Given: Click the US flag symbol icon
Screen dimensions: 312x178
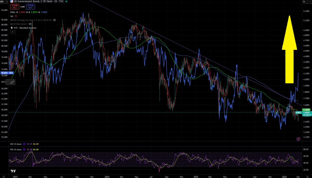Looking at the screenshot, I should click(12, 2).
